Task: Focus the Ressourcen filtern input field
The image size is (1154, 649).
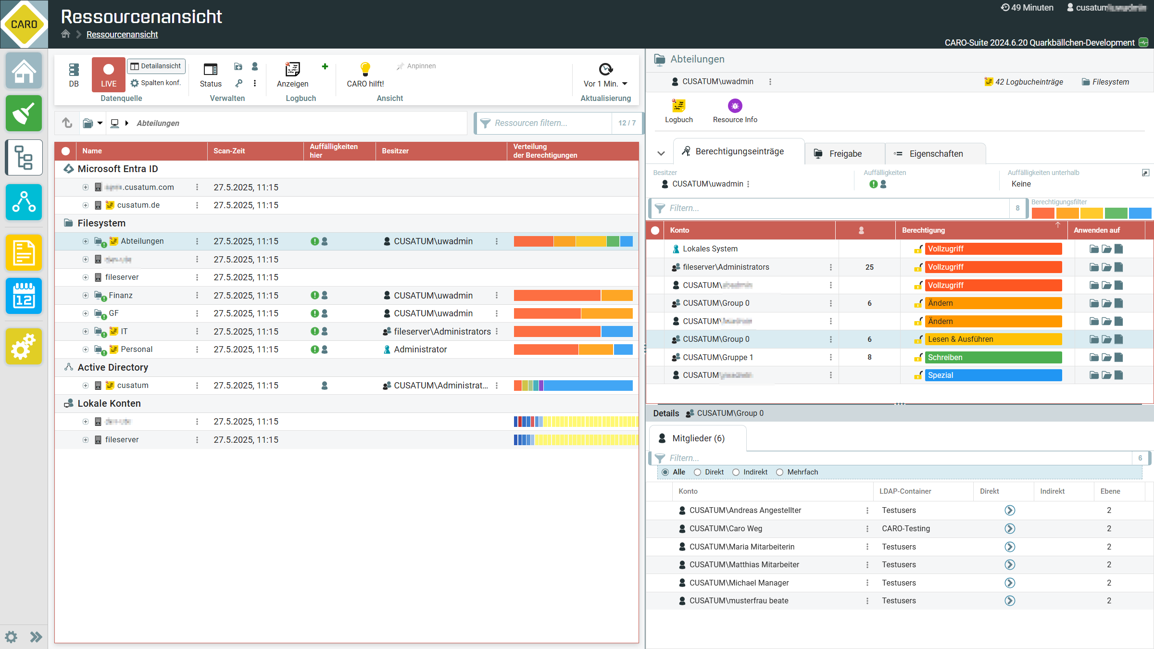Action: pyautogui.click(x=543, y=123)
